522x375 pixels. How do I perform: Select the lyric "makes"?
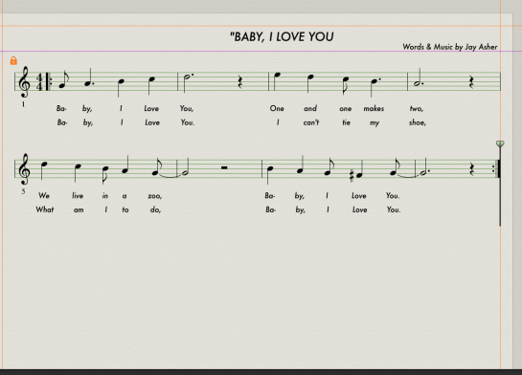tap(374, 108)
